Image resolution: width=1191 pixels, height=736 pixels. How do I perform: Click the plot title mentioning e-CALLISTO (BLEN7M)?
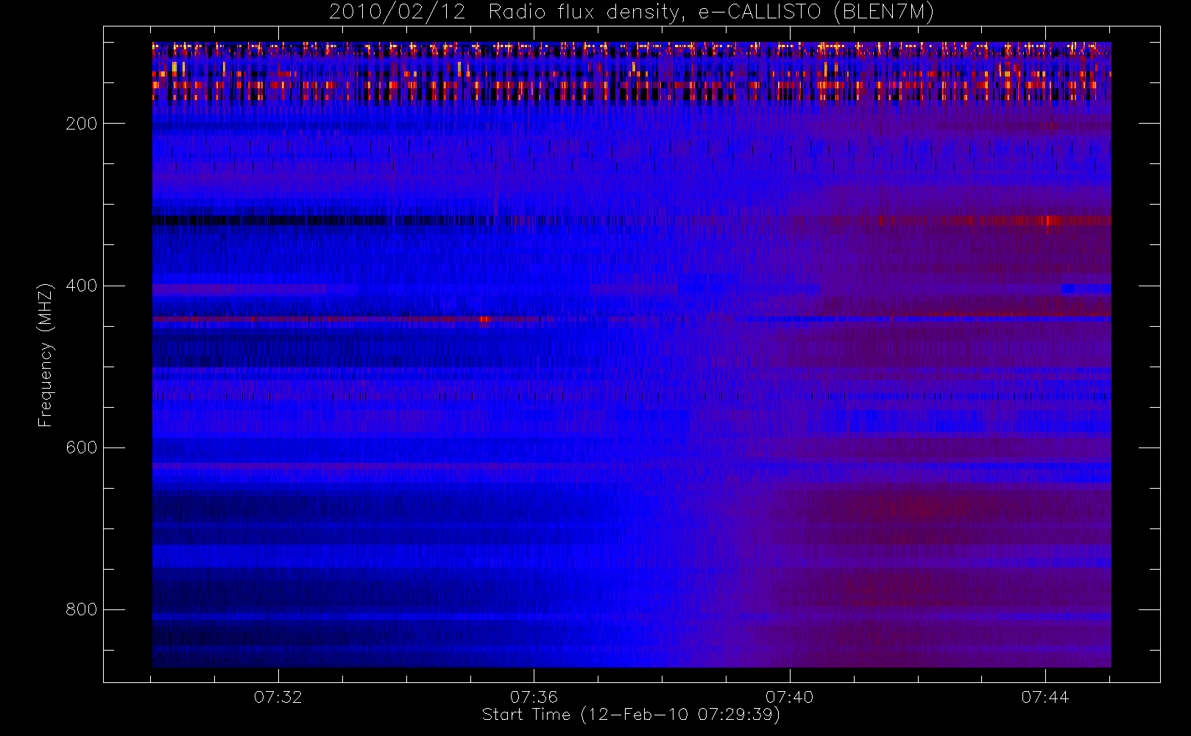coord(632,13)
